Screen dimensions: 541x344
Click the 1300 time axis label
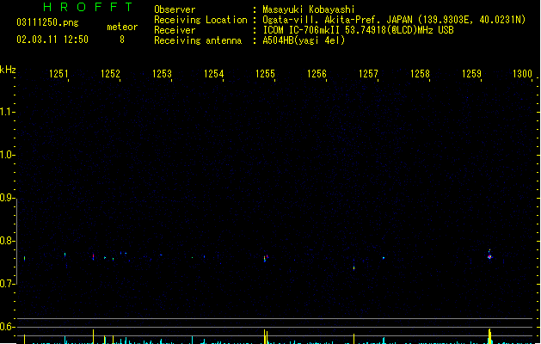[x=522, y=74]
